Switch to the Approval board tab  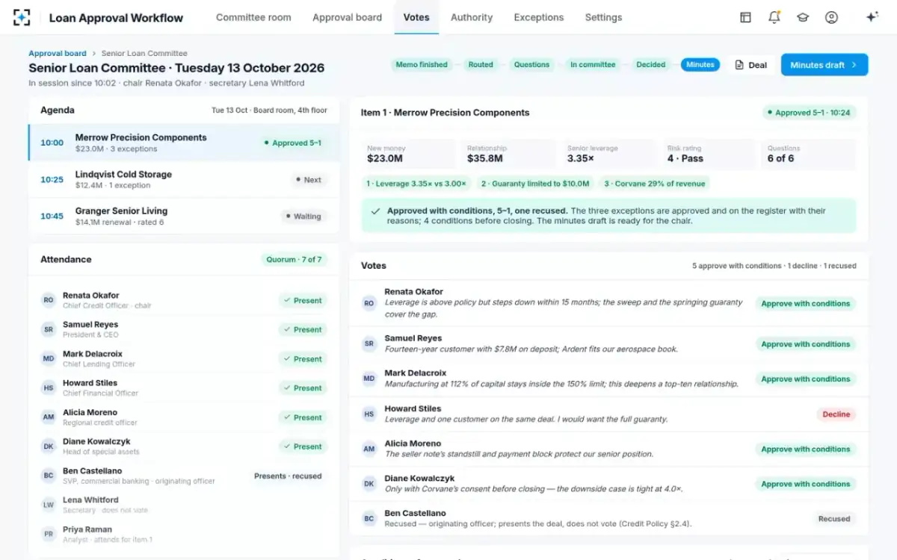click(x=347, y=17)
